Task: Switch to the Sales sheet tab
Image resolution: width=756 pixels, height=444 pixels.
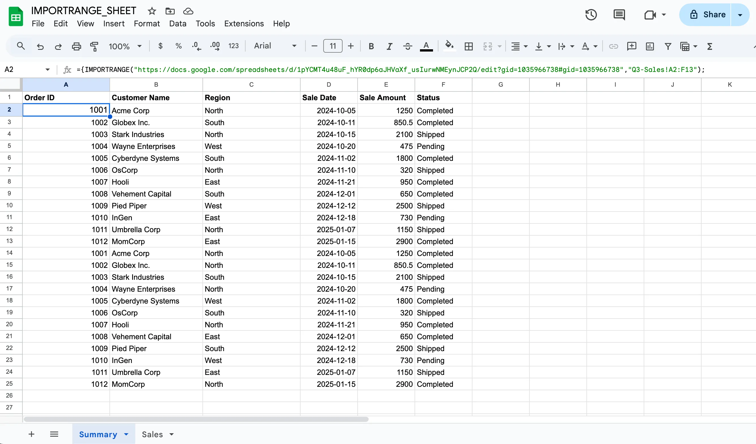Action: pyautogui.click(x=153, y=434)
